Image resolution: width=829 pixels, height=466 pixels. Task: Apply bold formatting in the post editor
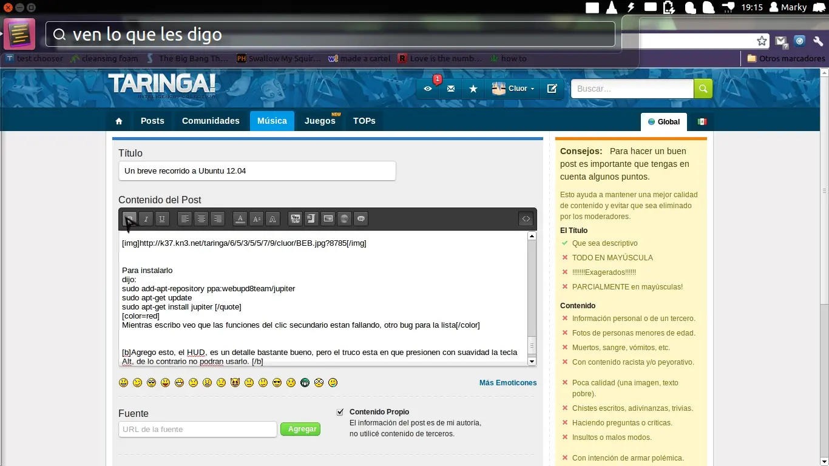coord(129,219)
